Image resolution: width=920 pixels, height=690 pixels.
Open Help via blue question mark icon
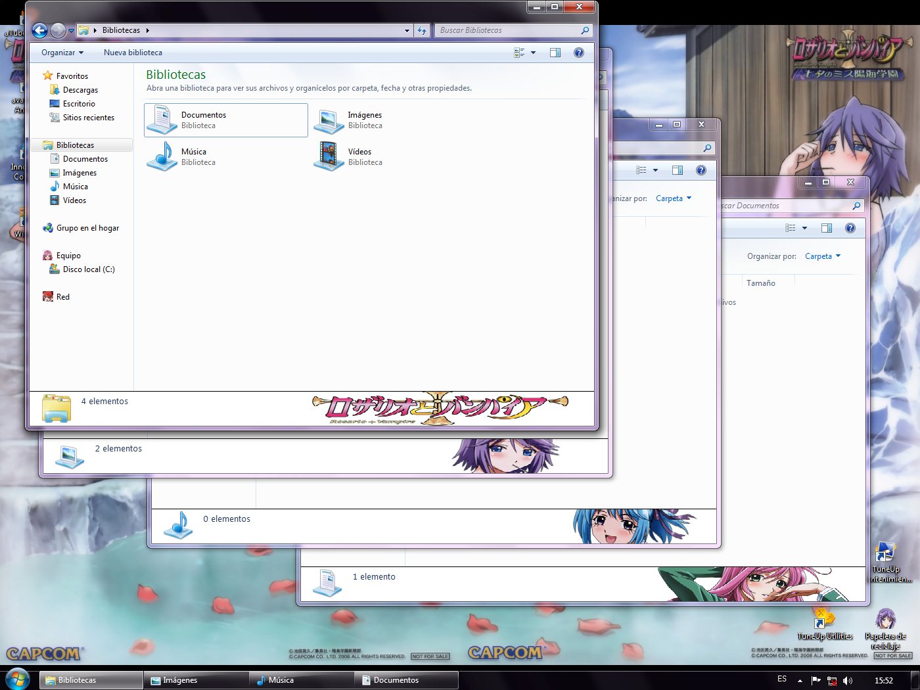578,53
